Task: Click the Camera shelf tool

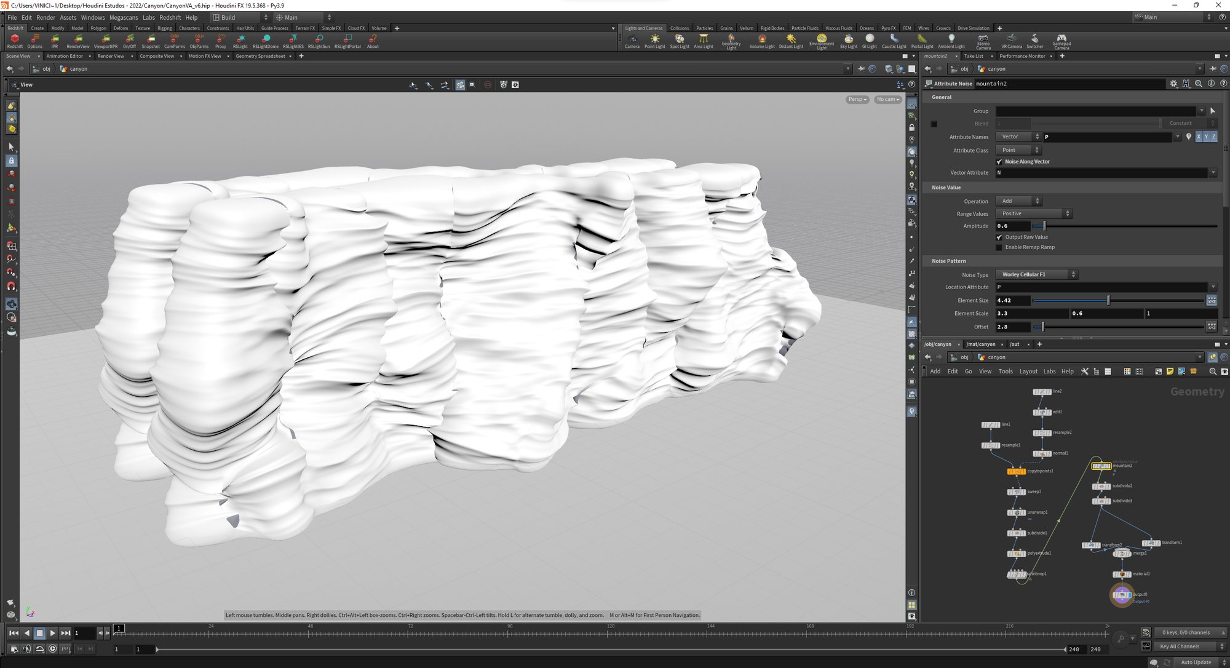Action: [632, 41]
